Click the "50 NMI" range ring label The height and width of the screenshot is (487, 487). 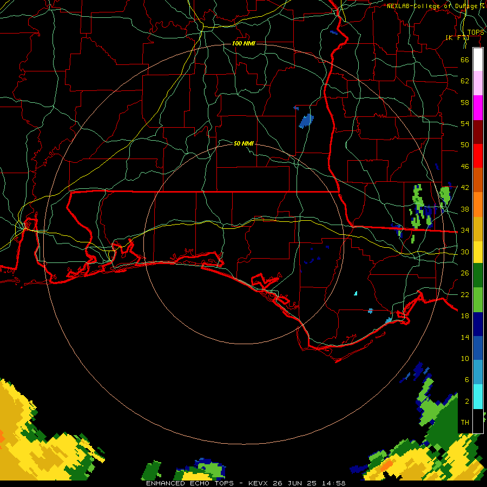click(x=243, y=143)
